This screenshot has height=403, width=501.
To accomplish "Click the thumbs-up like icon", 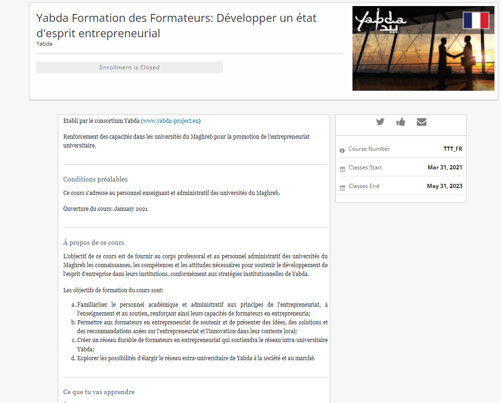I will 401,121.
